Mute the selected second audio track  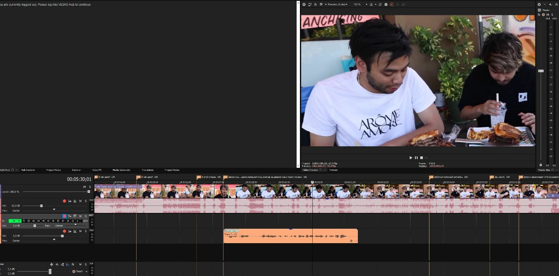coord(80,216)
